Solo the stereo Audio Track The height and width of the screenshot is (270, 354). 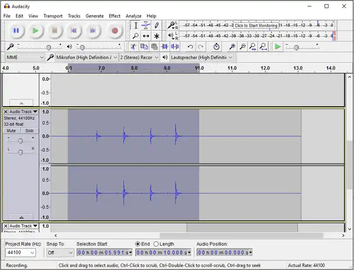(29, 131)
